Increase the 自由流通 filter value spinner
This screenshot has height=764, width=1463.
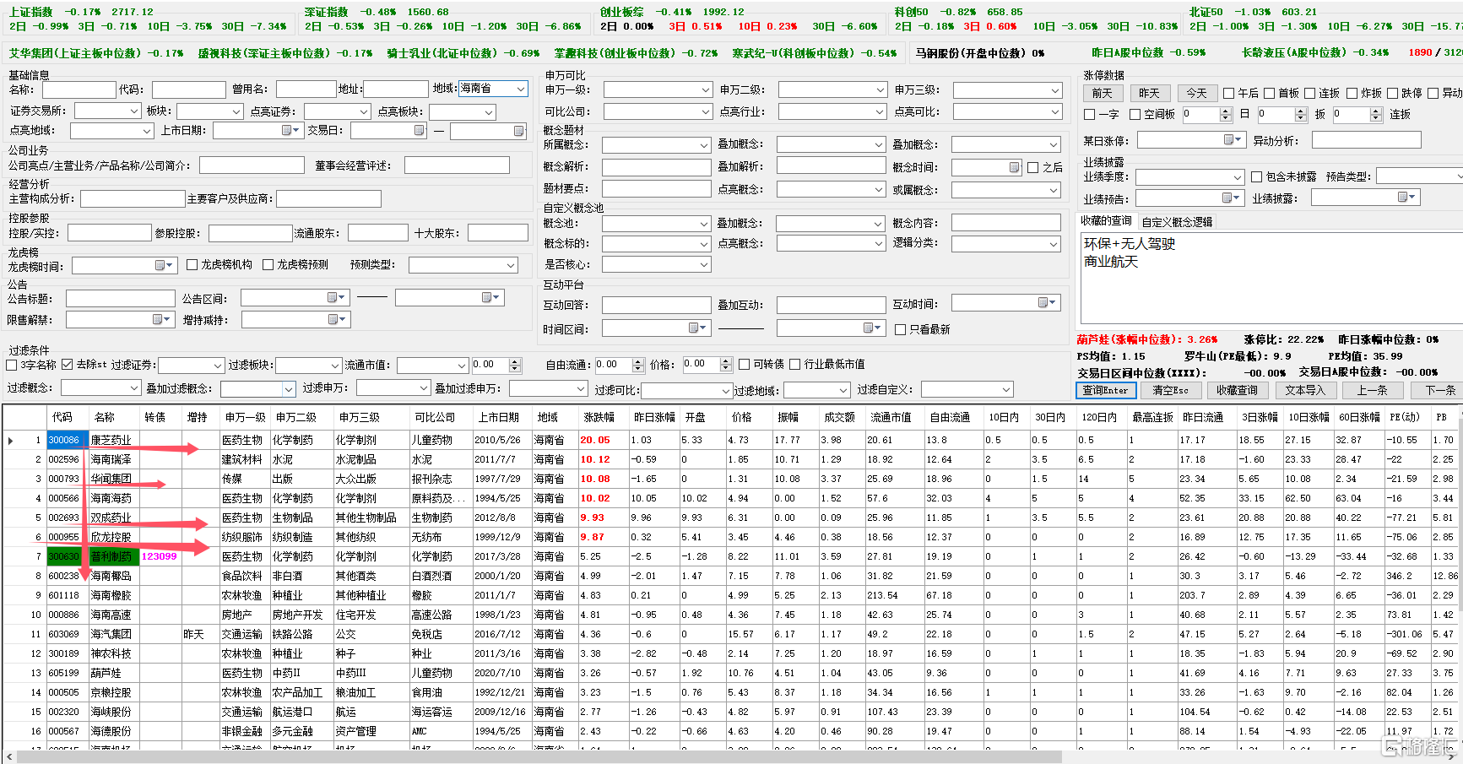(637, 361)
